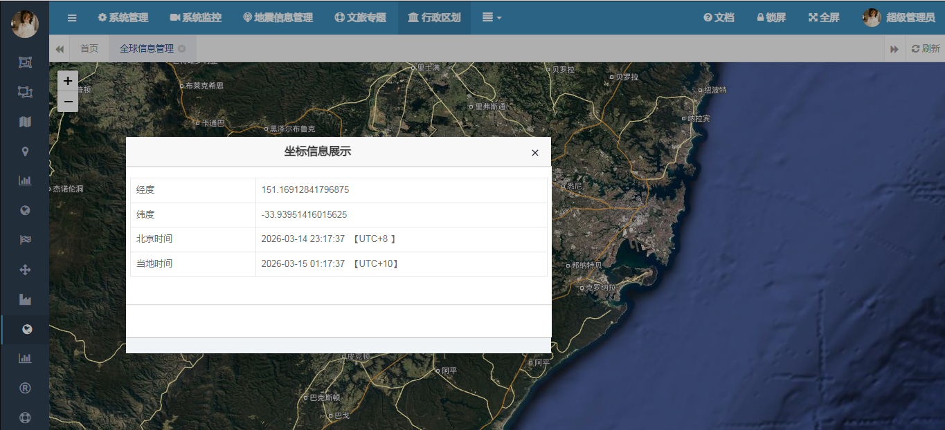This screenshot has height=430, width=945.
Task: Zoom in the map with plus button
Action: click(x=68, y=81)
